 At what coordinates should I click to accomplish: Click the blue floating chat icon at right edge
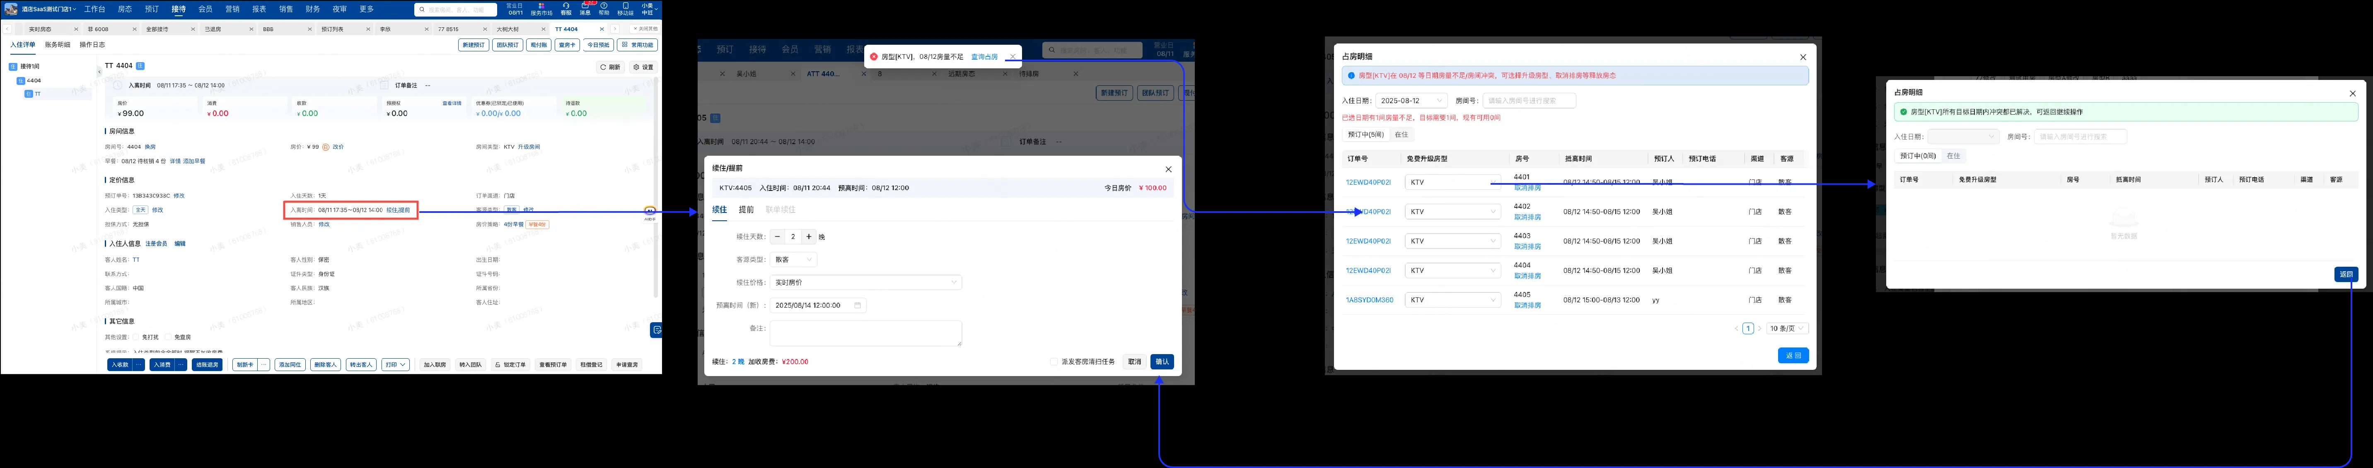point(656,330)
